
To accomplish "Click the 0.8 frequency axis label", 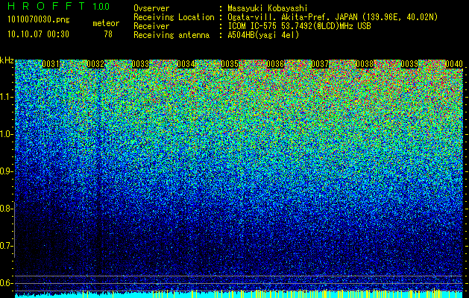I will point(6,209).
